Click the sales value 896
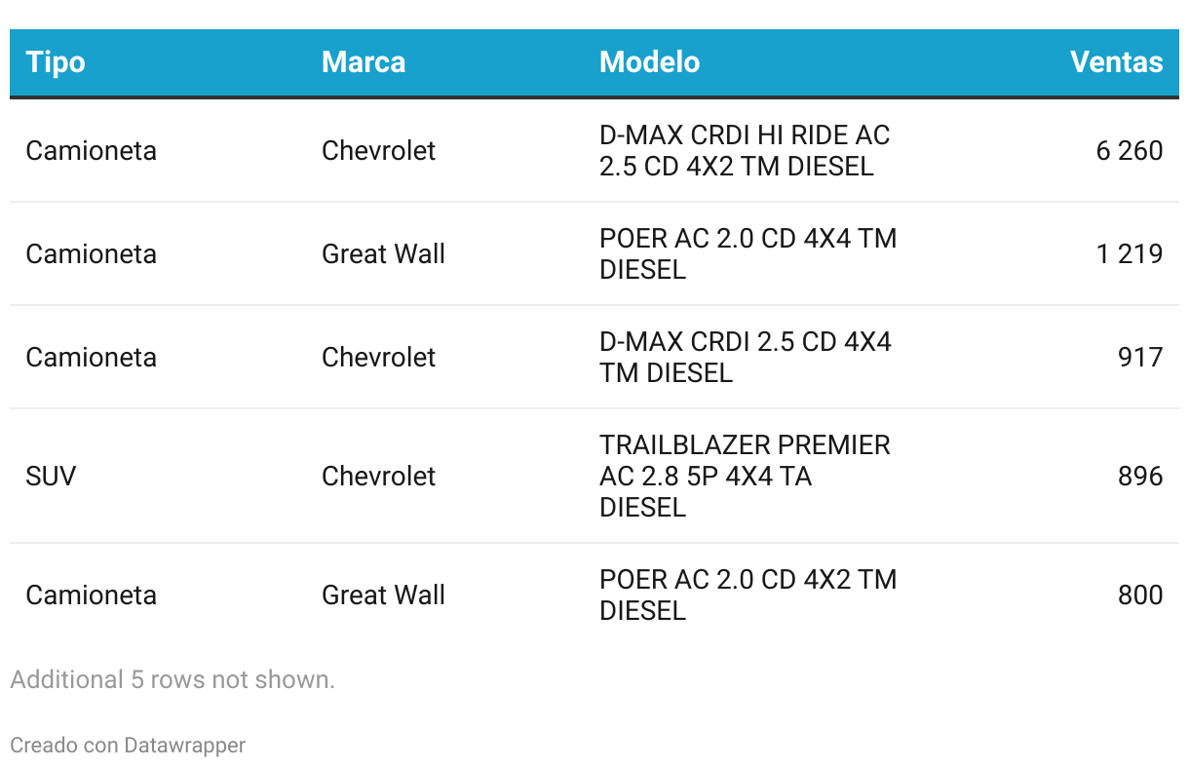Viewport: 1189px width, 768px height. pos(1140,476)
